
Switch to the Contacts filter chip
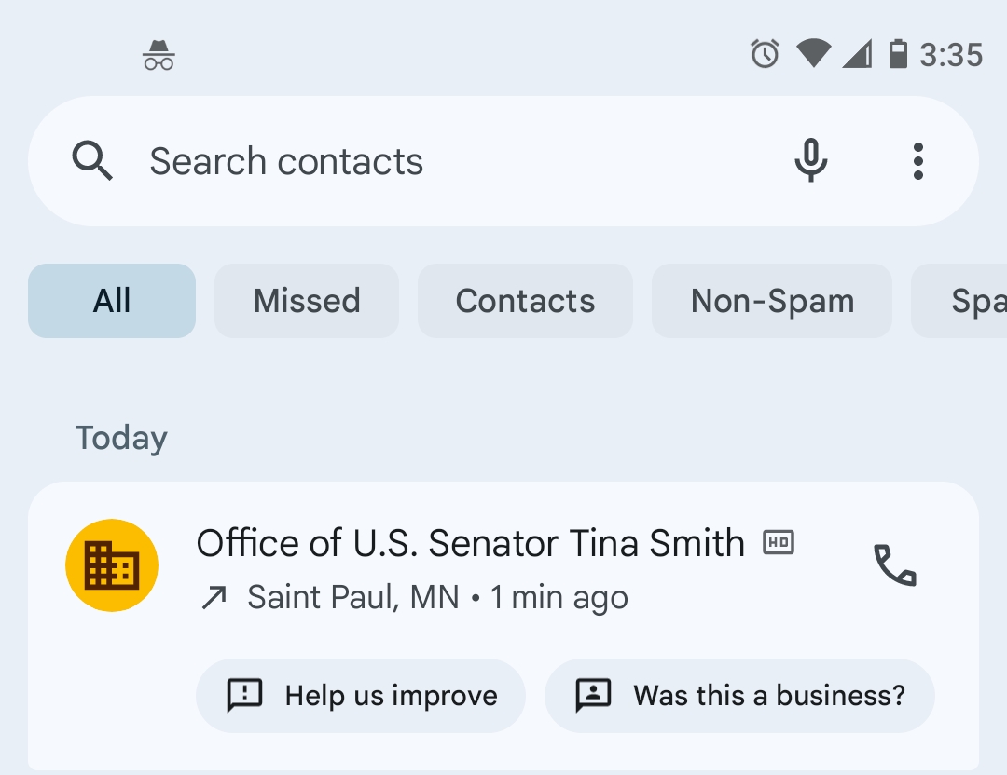pyautogui.click(x=525, y=301)
